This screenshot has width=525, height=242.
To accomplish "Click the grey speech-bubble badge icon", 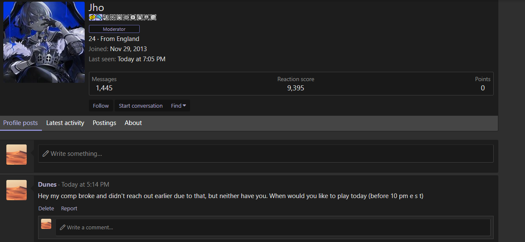I will [x=146, y=17].
